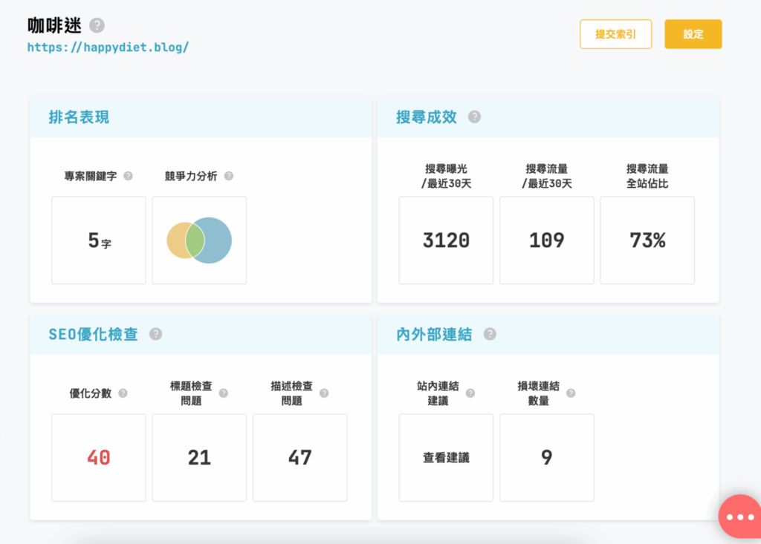This screenshot has height=544, width=761.
Task: Open the red chat bubble widget
Action: 739,517
